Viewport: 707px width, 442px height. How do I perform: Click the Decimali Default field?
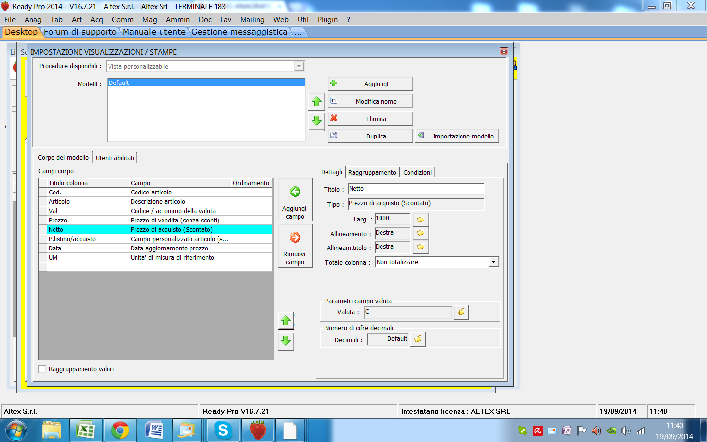388,339
